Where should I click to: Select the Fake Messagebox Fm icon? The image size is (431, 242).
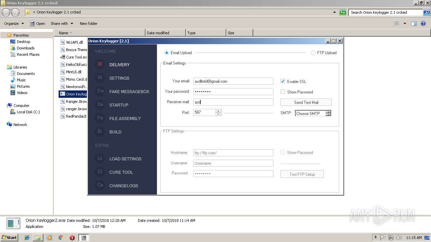coord(100,91)
